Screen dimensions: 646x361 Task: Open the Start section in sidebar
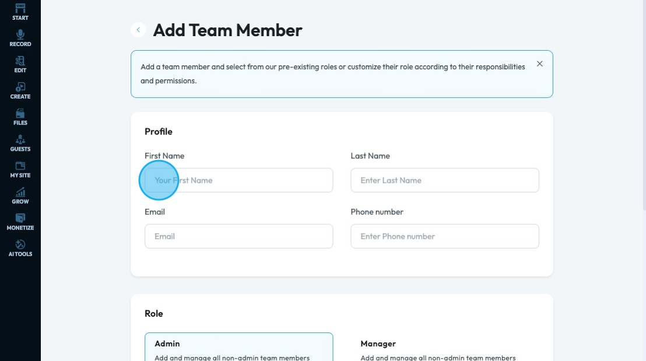20,12
